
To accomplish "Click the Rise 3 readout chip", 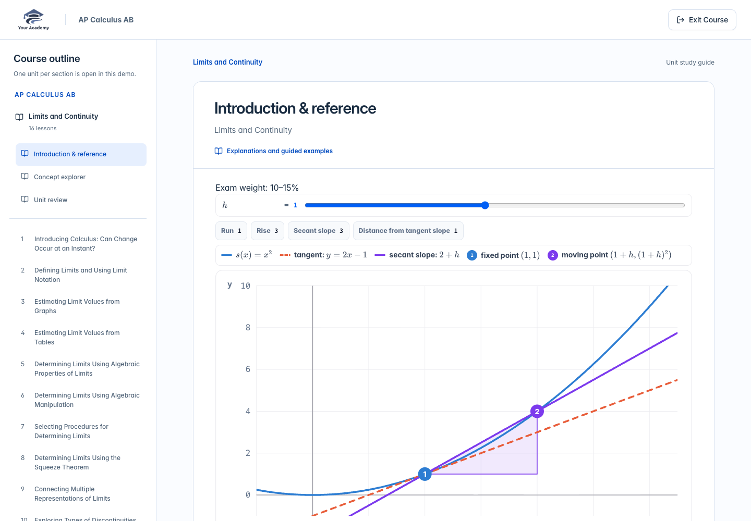I will click(268, 231).
